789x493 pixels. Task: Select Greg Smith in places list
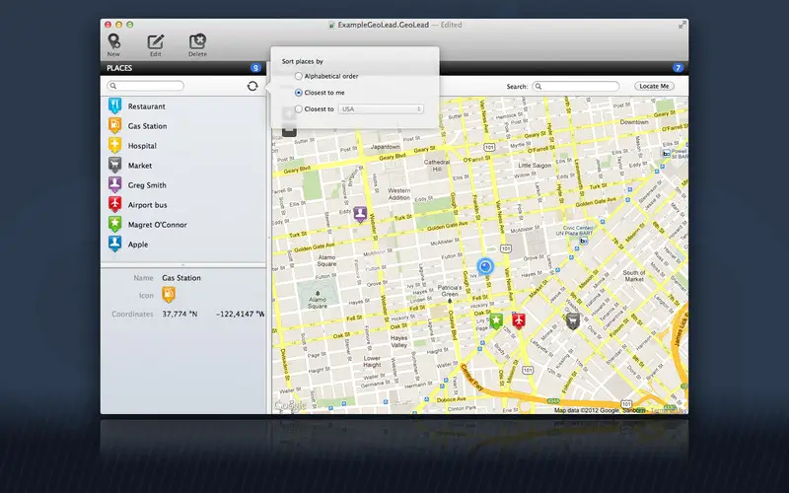click(183, 184)
